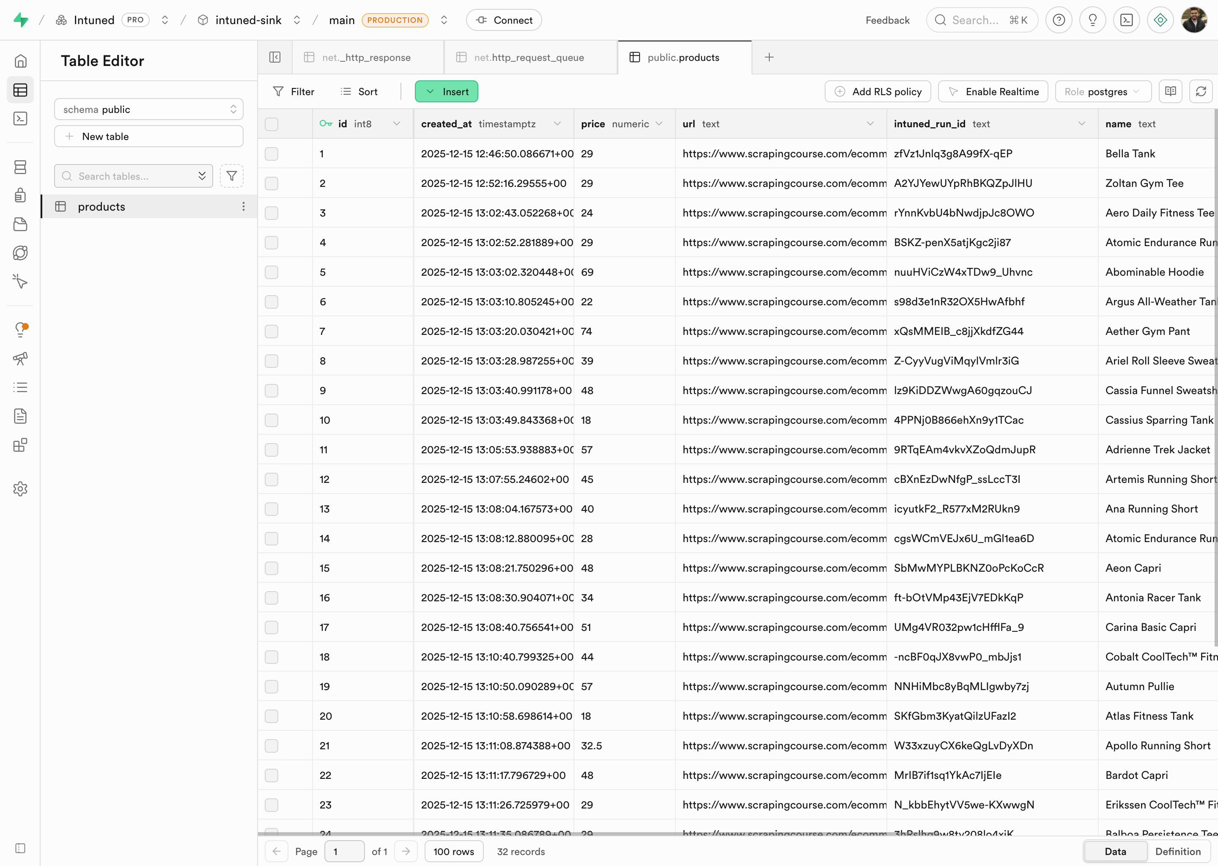Select the checkbox for row id 5

(x=272, y=272)
